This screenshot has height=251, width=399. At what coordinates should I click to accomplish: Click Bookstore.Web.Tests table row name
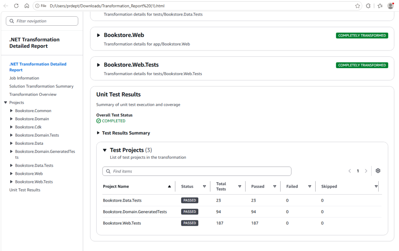122,223
